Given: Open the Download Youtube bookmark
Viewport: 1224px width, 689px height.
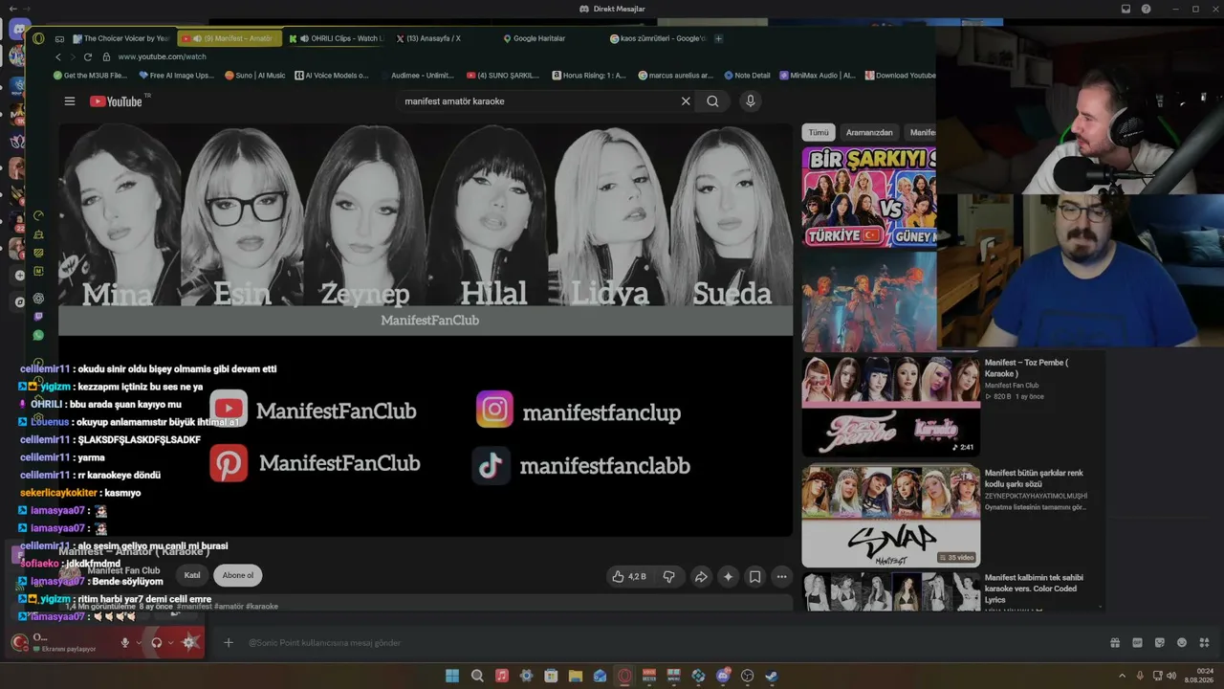Looking at the screenshot, I should pos(900,76).
